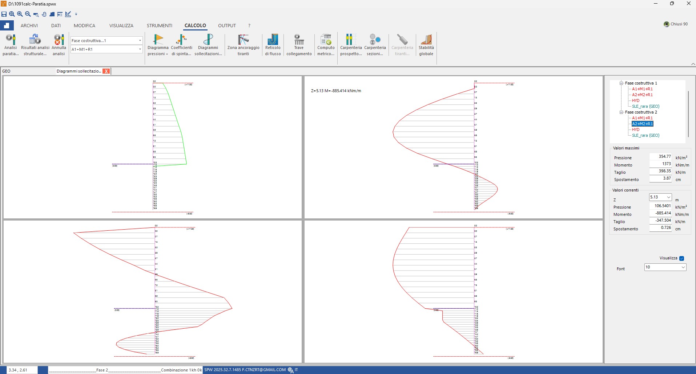
Task: Select the pan hand tool
Action: (x=44, y=14)
